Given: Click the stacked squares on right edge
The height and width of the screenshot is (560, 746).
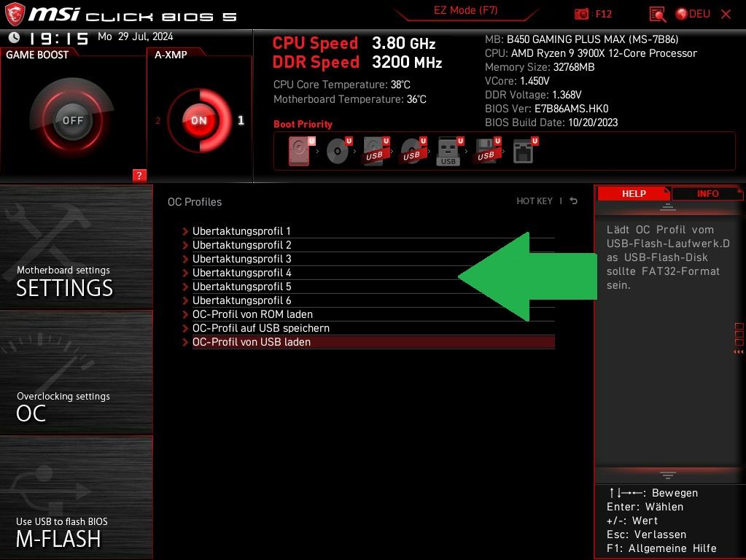Looking at the screenshot, I should click(x=739, y=335).
